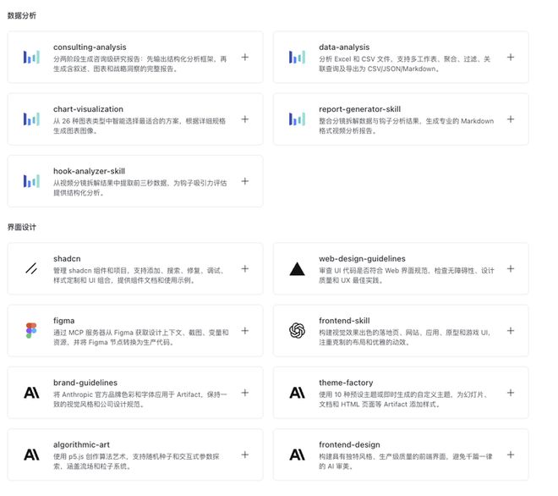Screen dimensions: 558x496
Task: Add the shadcn skill with plus
Action: click(245, 268)
